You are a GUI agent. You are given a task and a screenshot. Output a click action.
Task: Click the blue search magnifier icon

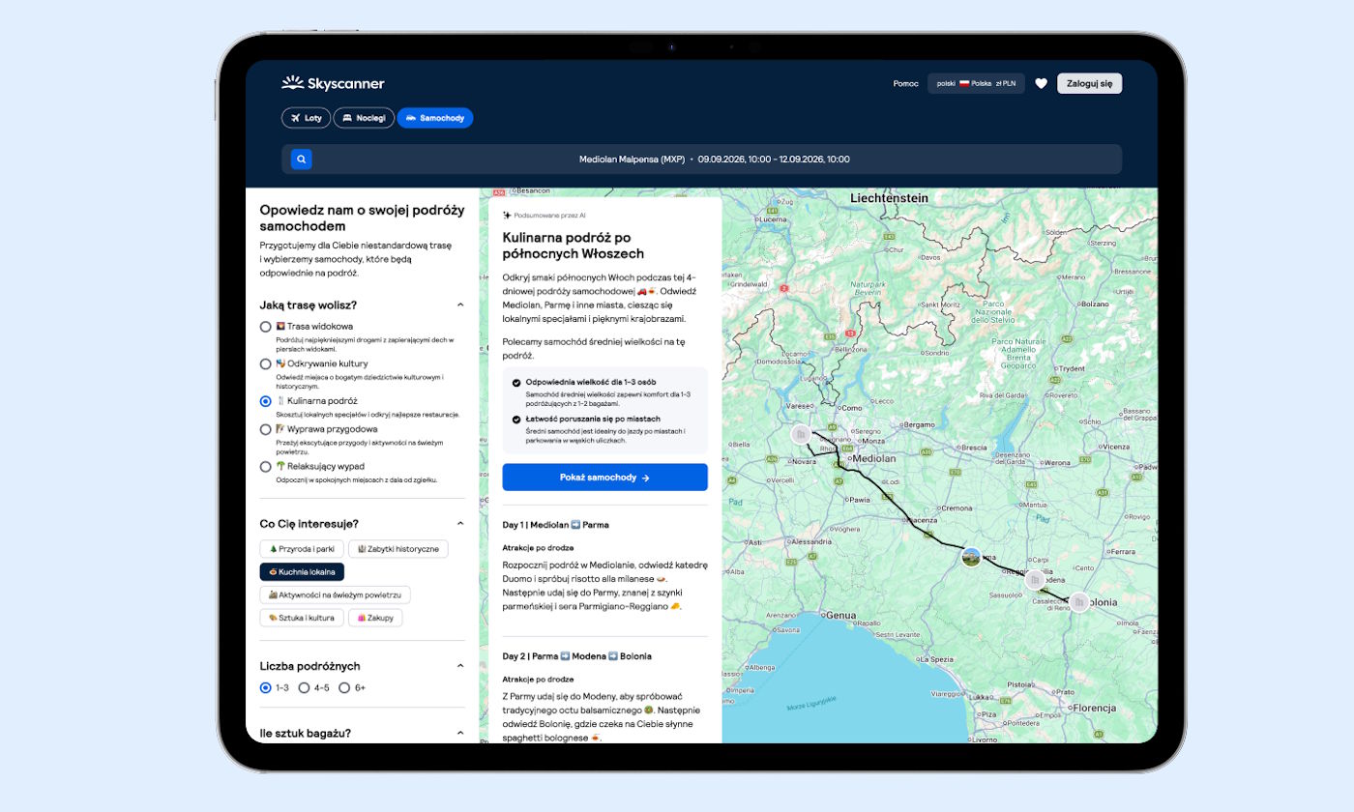[302, 159]
